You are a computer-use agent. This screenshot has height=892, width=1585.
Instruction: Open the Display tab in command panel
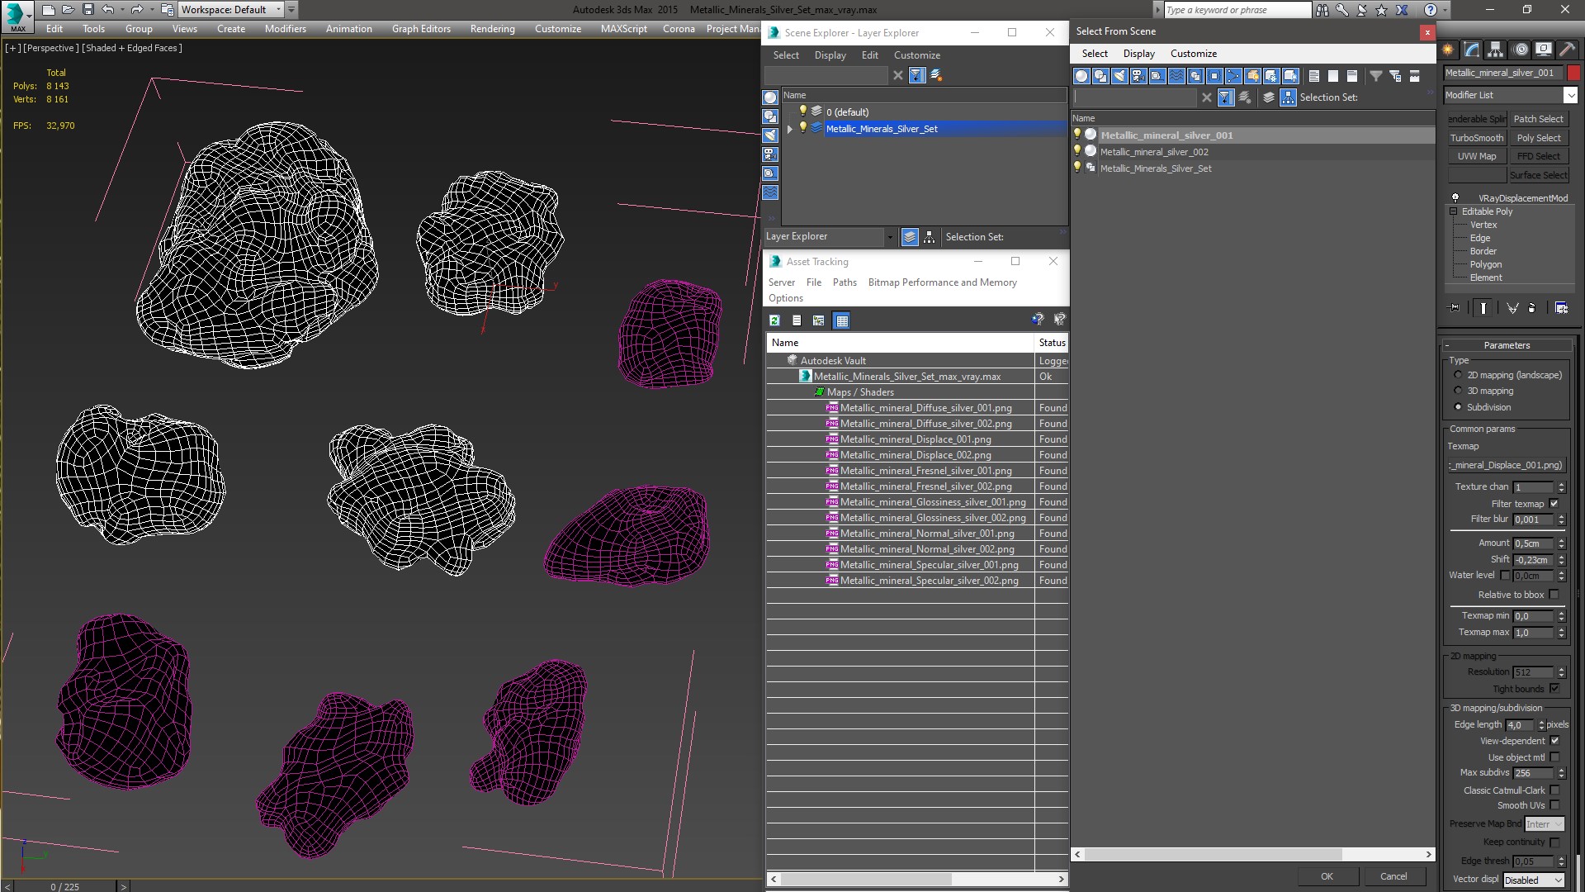click(x=1544, y=50)
